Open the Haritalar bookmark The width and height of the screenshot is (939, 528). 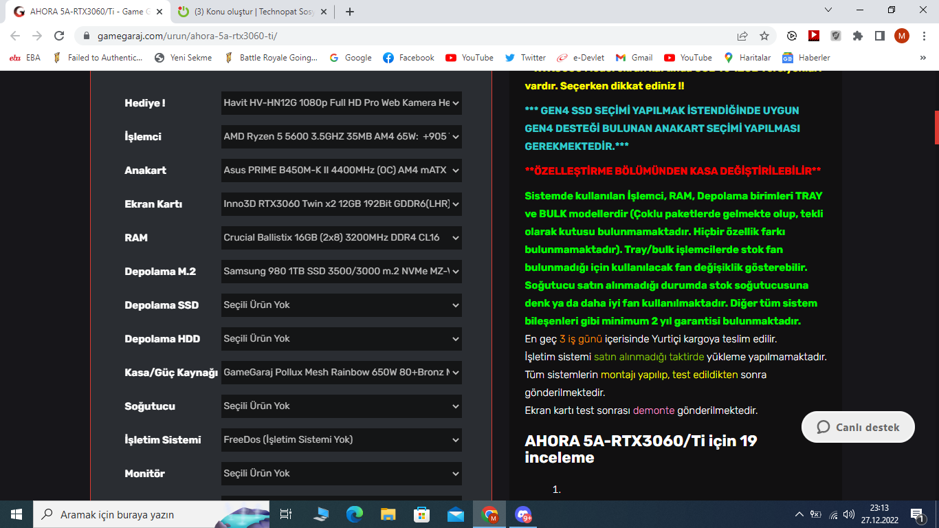[x=747, y=58]
